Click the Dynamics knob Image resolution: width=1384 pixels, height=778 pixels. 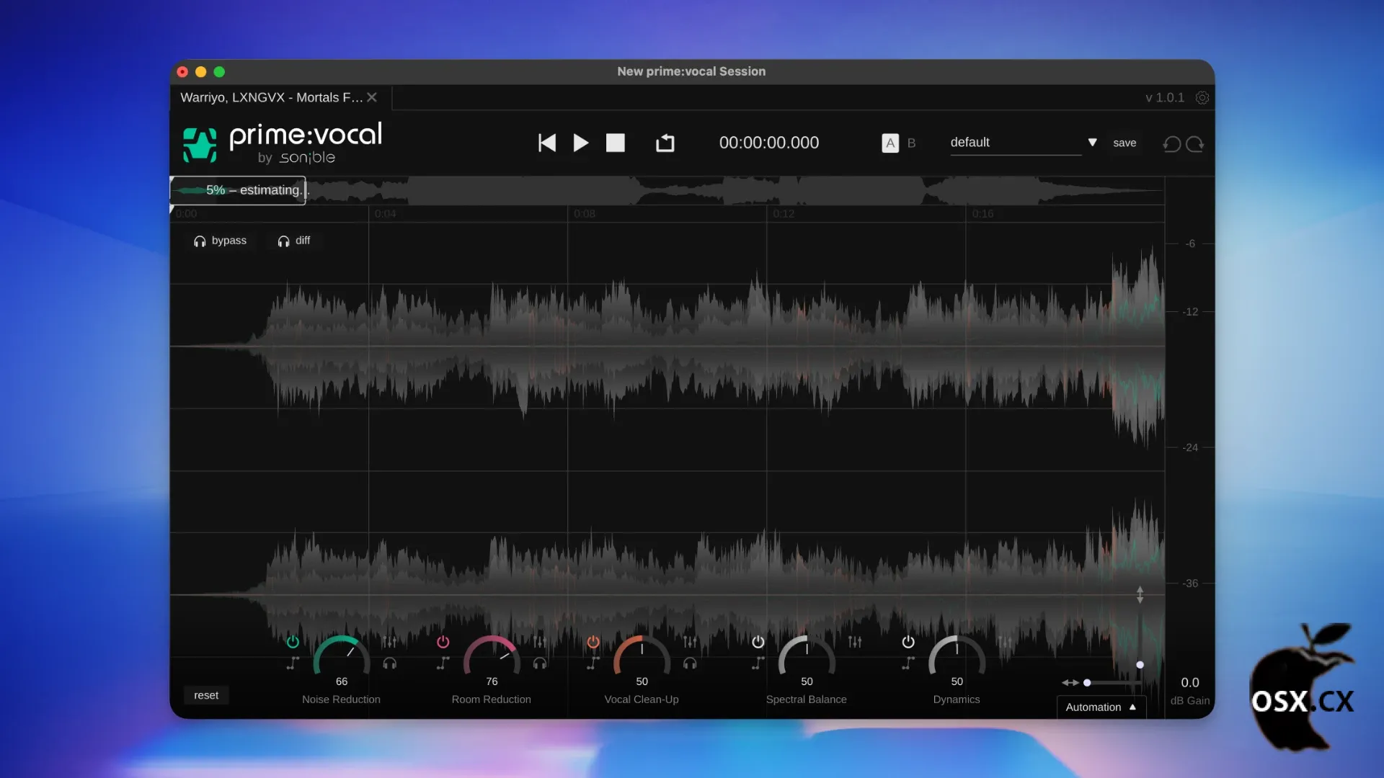[x=957, y=657]
